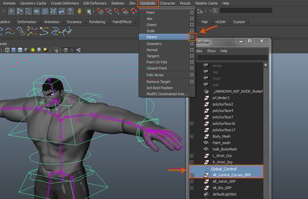308x199 pixels.
Task: Click the lock selection icon in toolbar
Action: [79, 11]
